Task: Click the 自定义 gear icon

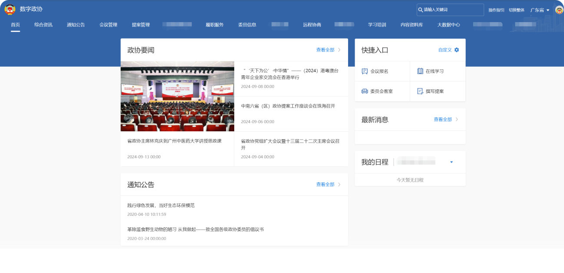Action: tap(456, 50)
